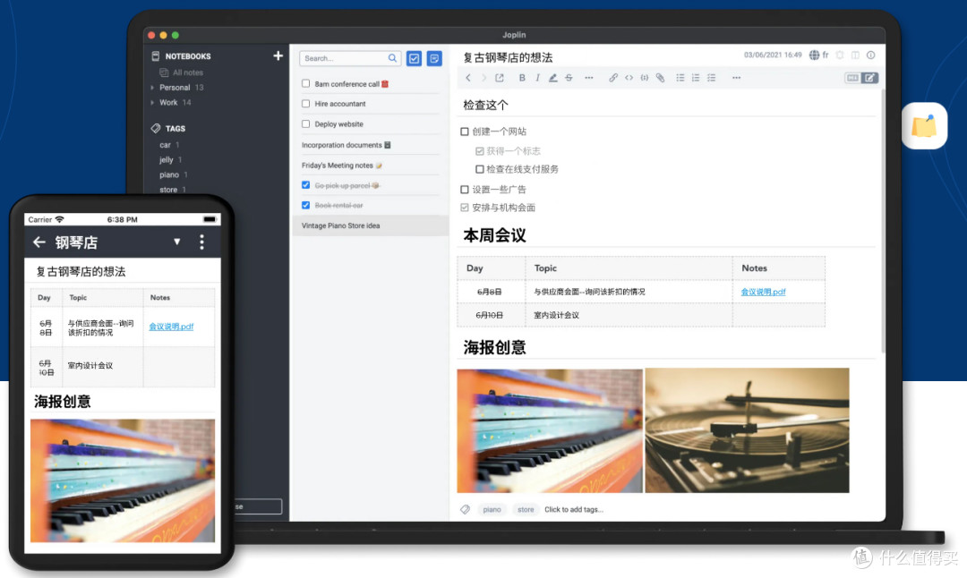The image size is (967, 578).
Task: Open the ellipsis menu after the list icons
Action: (736, 78)
